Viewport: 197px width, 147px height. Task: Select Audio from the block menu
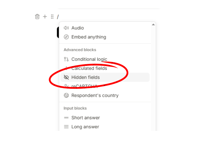(78, 28)
